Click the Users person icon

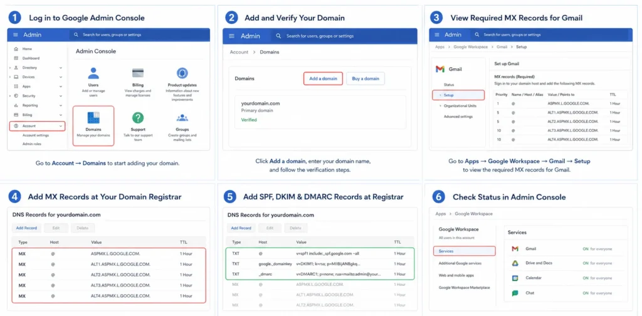tap(93, 74)
